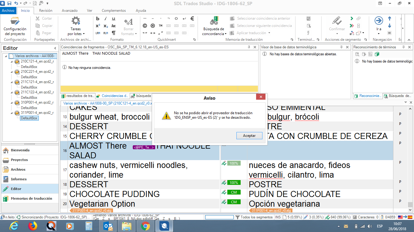This screenshot has height=232, width=414.
Task: Collapse the ribbon
Action: pos(409,40)
